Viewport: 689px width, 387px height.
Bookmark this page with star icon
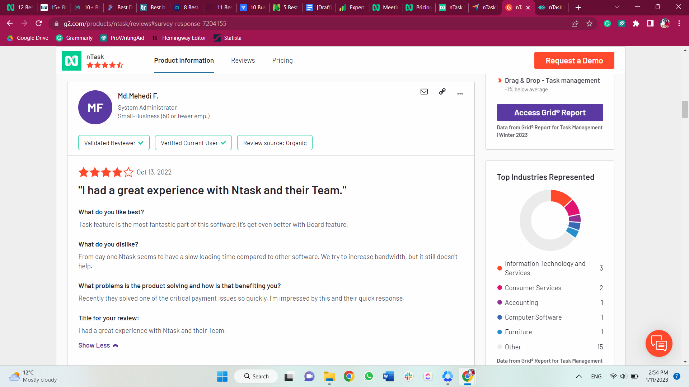click(589, 24)
